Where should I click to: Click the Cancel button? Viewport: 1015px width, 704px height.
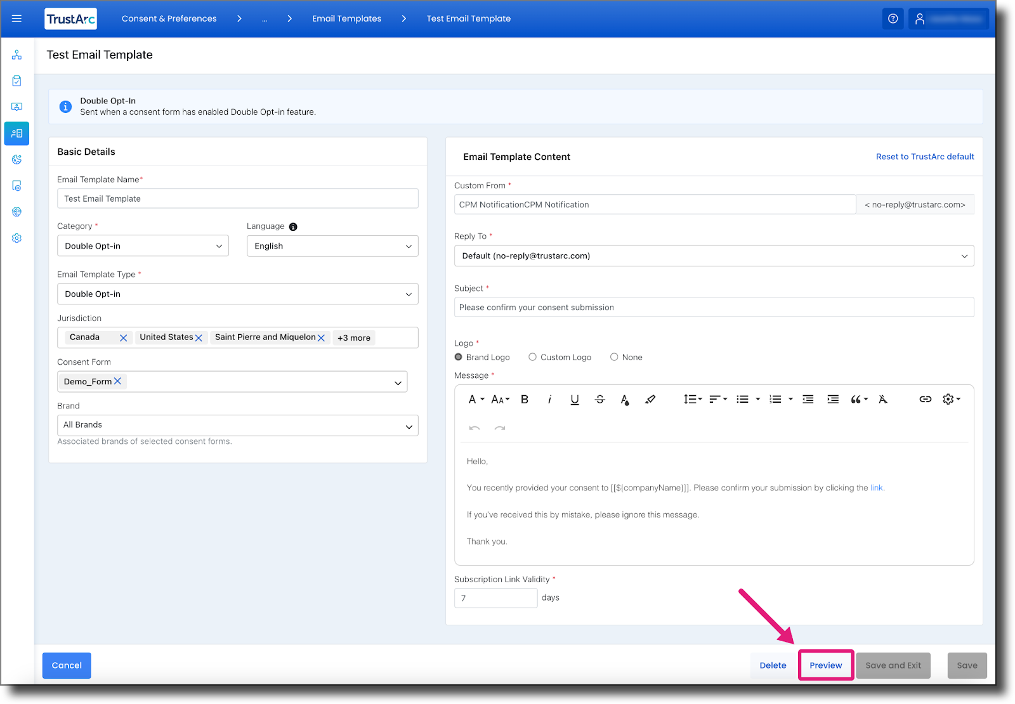67,665
